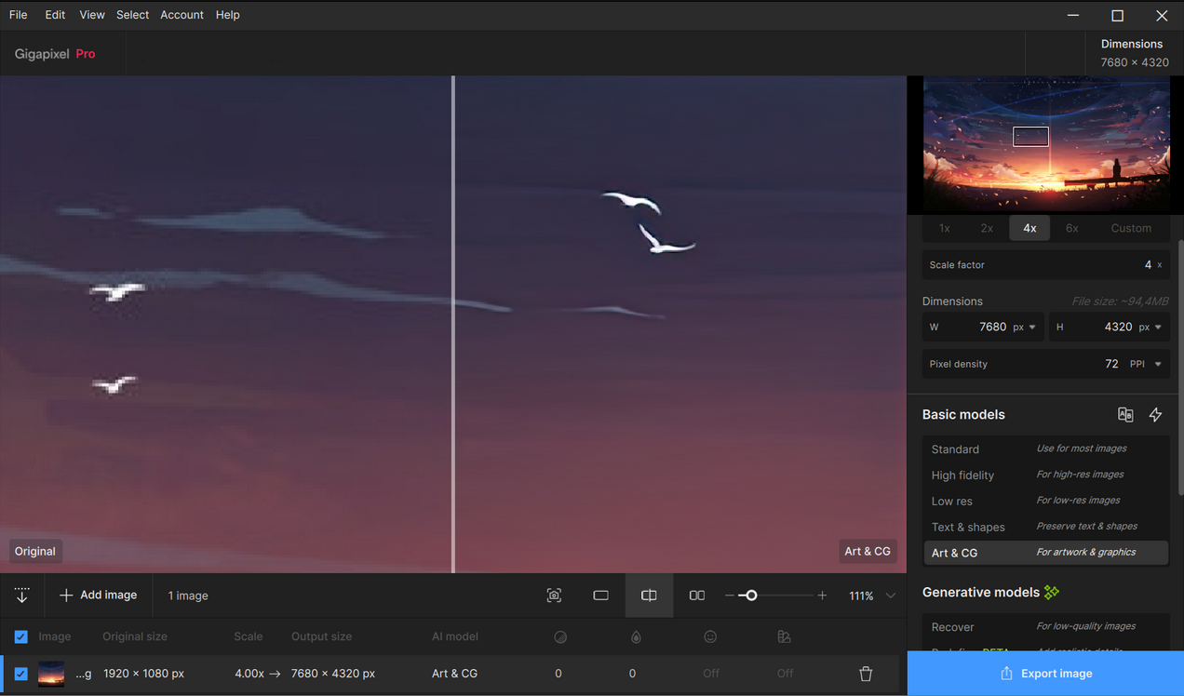Click the Add image button
The width and height of the screenshot is (1184, 696).
click(98, 596)
